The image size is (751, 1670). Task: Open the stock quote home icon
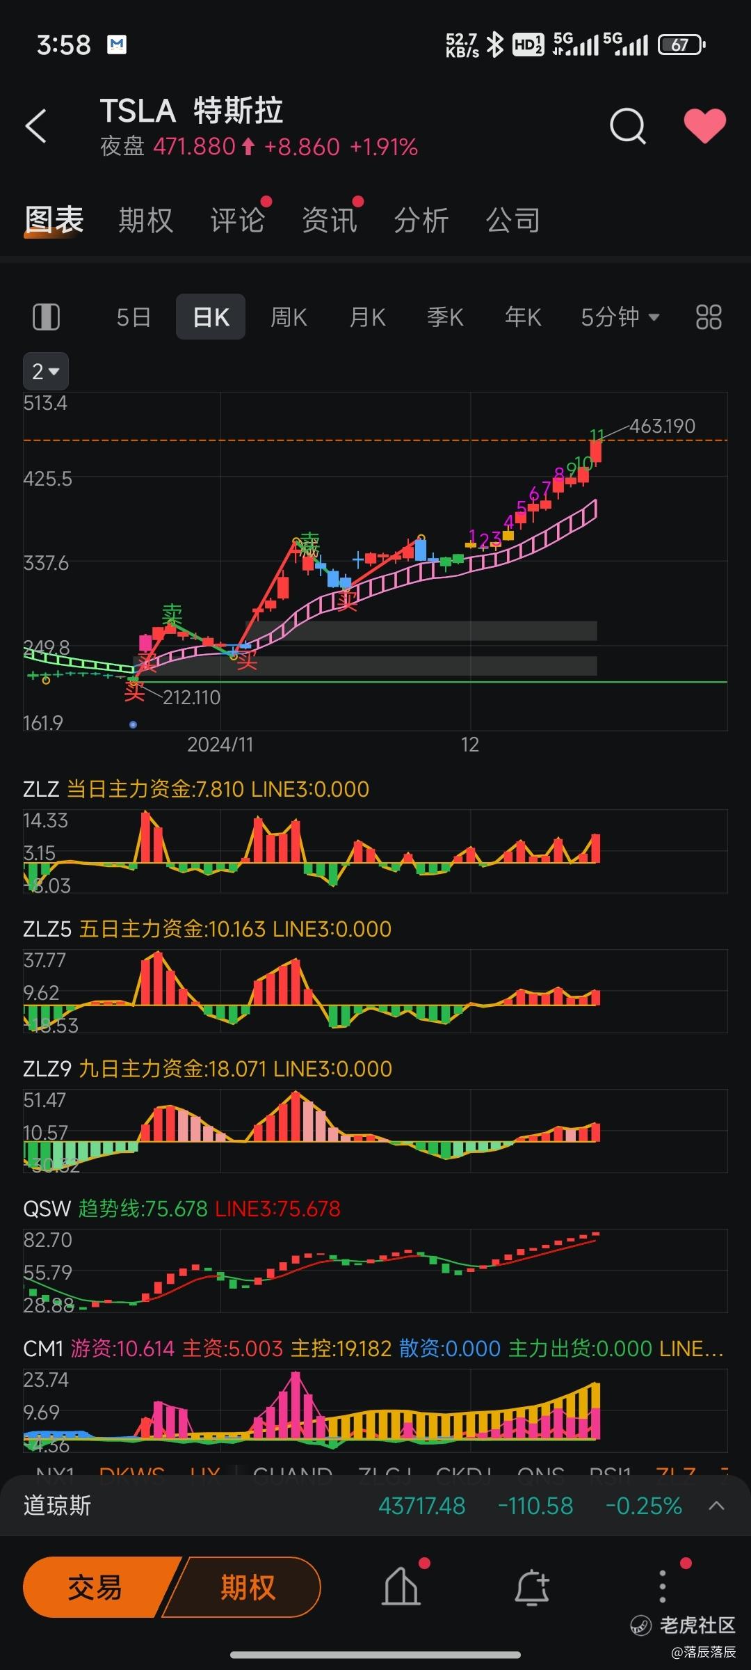pos(402,1588)
